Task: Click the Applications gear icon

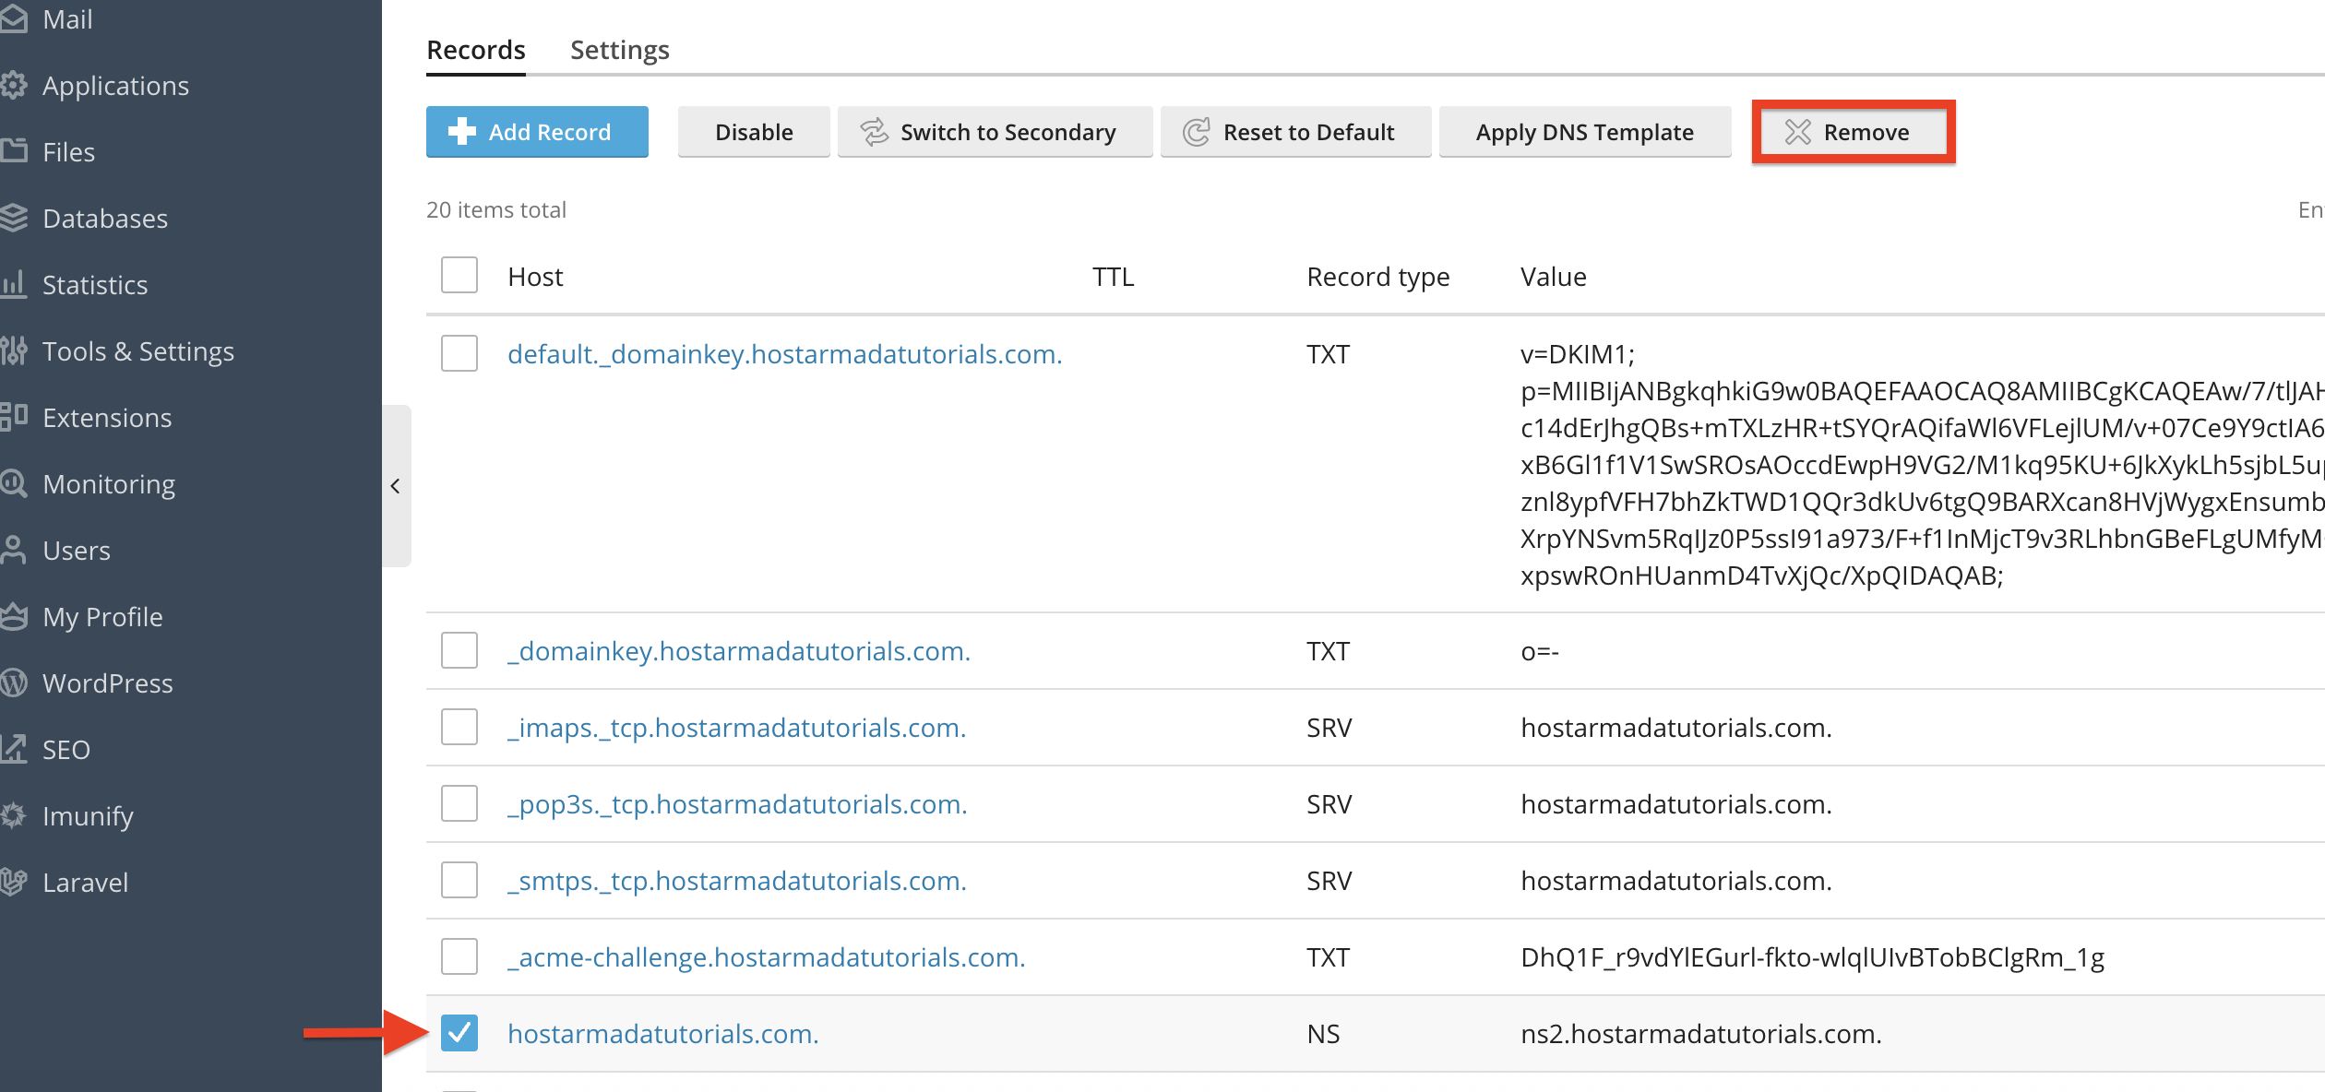Action: point(13,86)
